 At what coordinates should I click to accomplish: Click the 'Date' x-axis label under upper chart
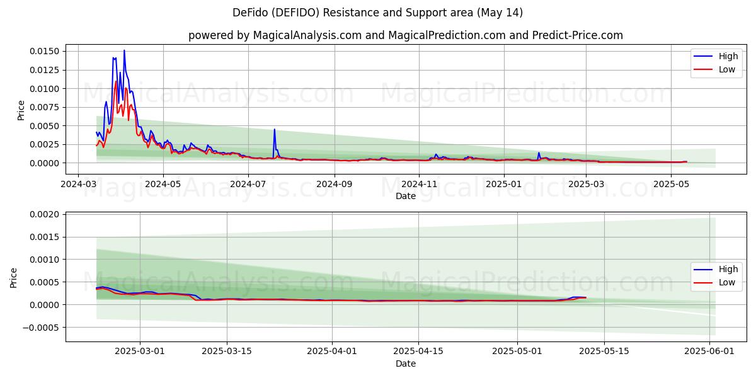pos(406,196)
